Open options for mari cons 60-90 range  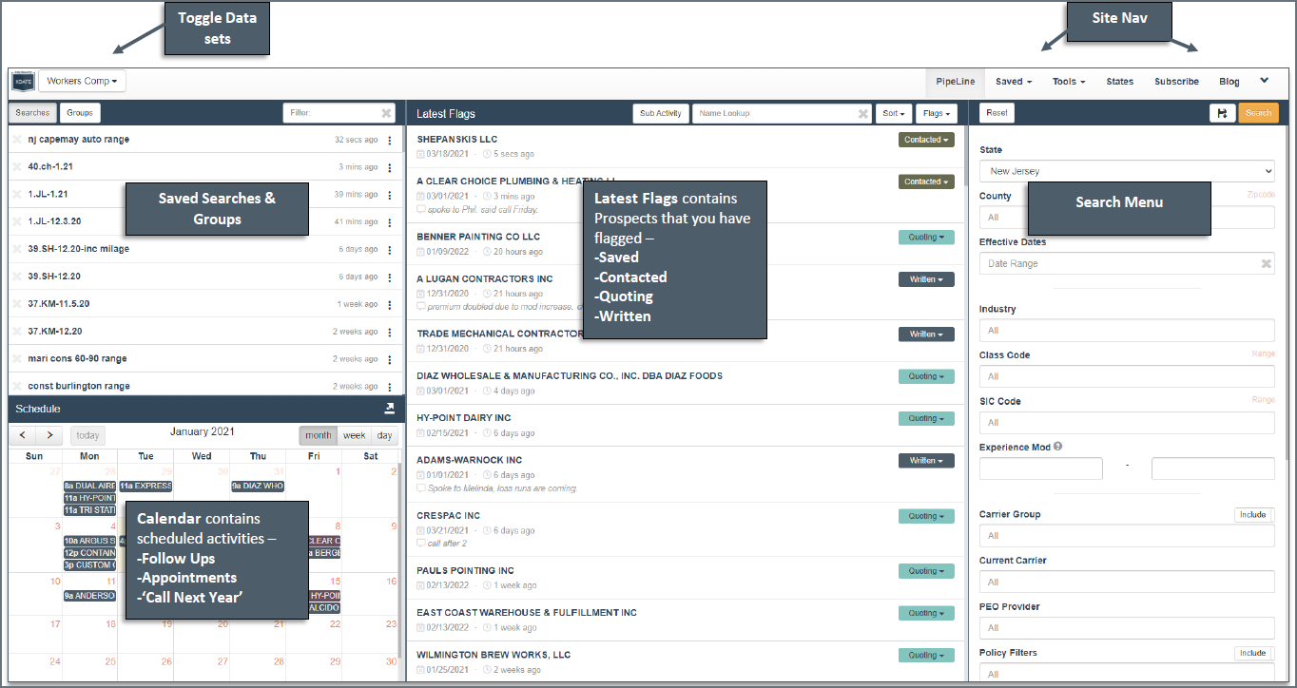(390, 359)
